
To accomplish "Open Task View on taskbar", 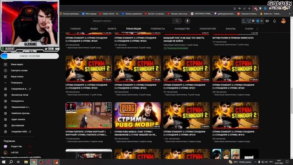I will coord(18,162).
